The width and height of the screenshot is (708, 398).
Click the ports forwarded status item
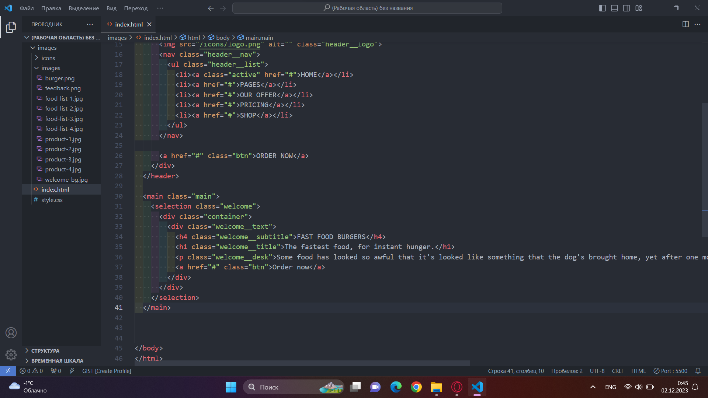[56, 371]
